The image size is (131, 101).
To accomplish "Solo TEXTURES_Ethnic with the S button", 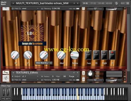I will [83, 73].
